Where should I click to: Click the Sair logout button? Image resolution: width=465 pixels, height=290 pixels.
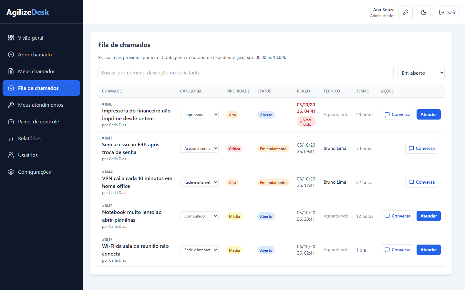pos(447,12)
